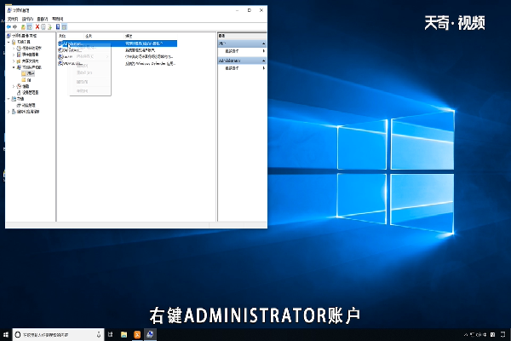This screenshot has height=341, width=511.
Task: Click the blue Help toolbar icon
Action: 58,27
